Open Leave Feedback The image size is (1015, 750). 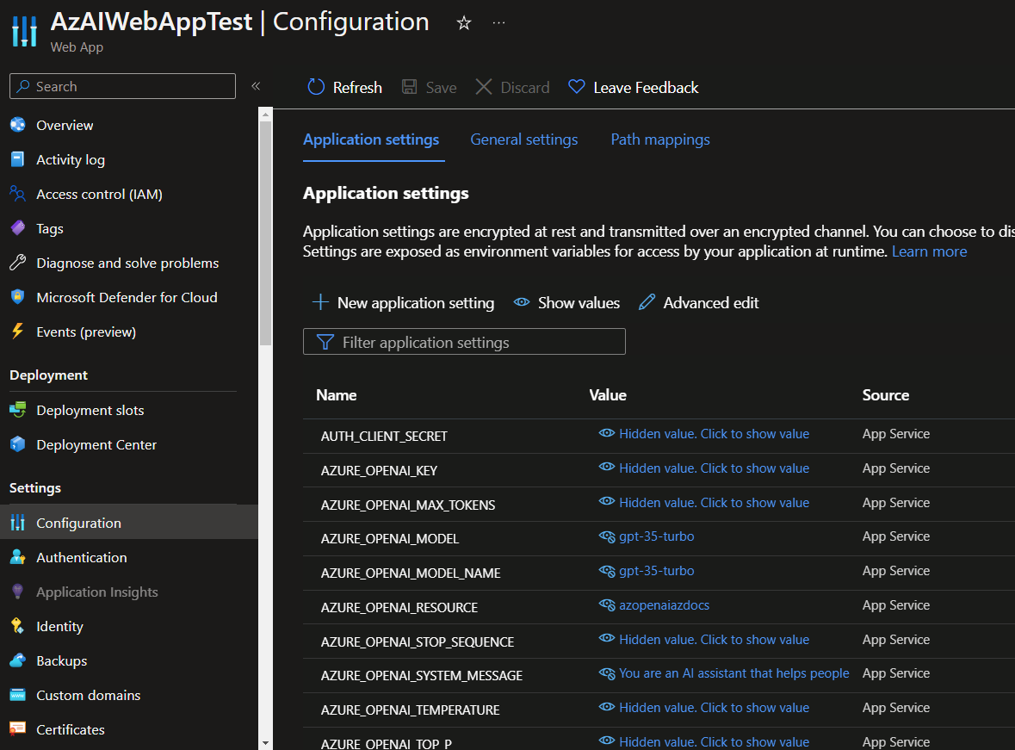coord(633,88)
